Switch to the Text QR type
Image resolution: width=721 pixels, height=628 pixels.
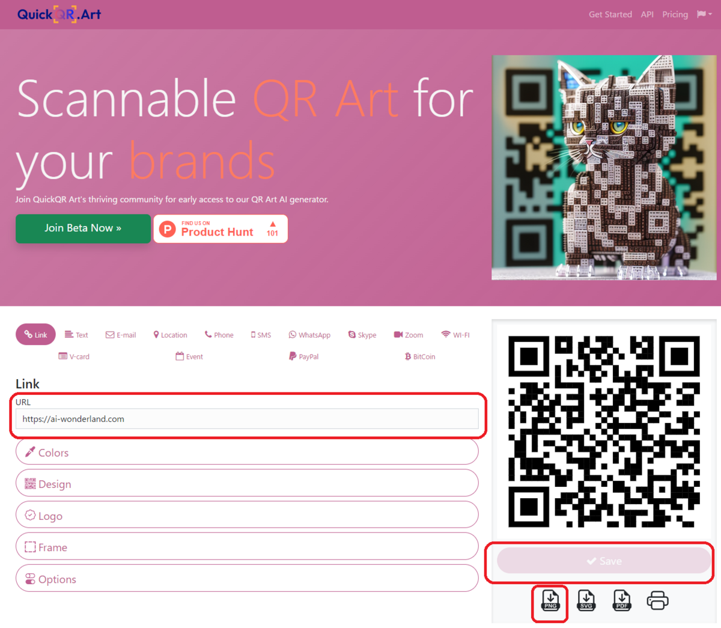76,335
